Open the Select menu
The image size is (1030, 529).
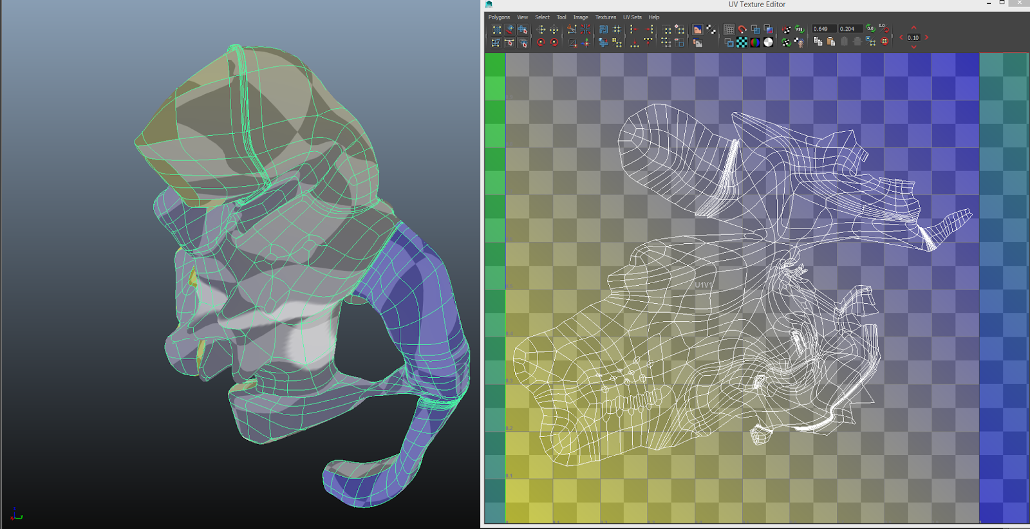pyautogui.click(x=542, y=17)
